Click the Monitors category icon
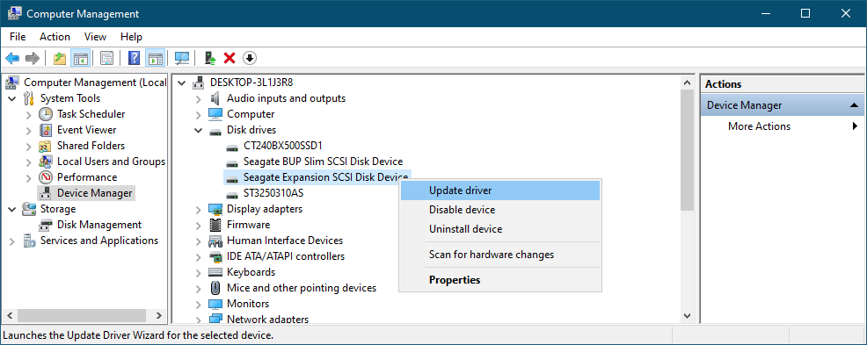This screenshot has width=867, height=345. point(215,304)
